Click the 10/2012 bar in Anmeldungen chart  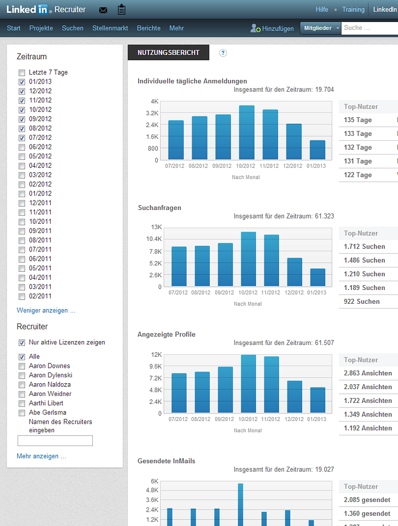coord(246,133)
